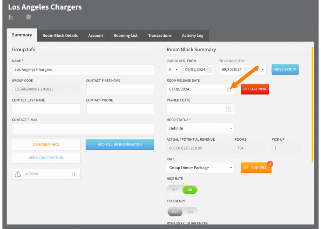Click the Contact Phone field
This screenshot has height=229, width=321.
point(120,109)
